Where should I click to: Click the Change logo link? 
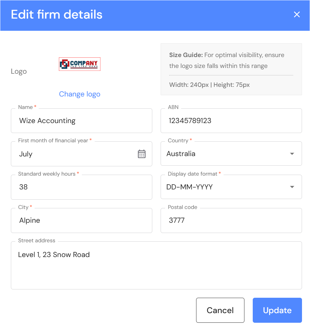point(80,94)
